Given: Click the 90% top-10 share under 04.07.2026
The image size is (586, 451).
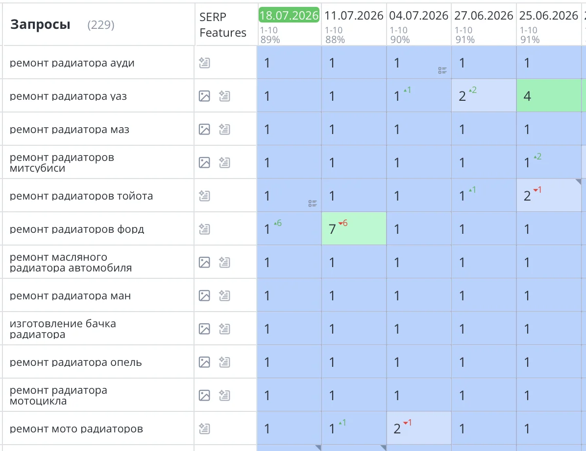Looking at the screenshot, I should coord(400,40).
